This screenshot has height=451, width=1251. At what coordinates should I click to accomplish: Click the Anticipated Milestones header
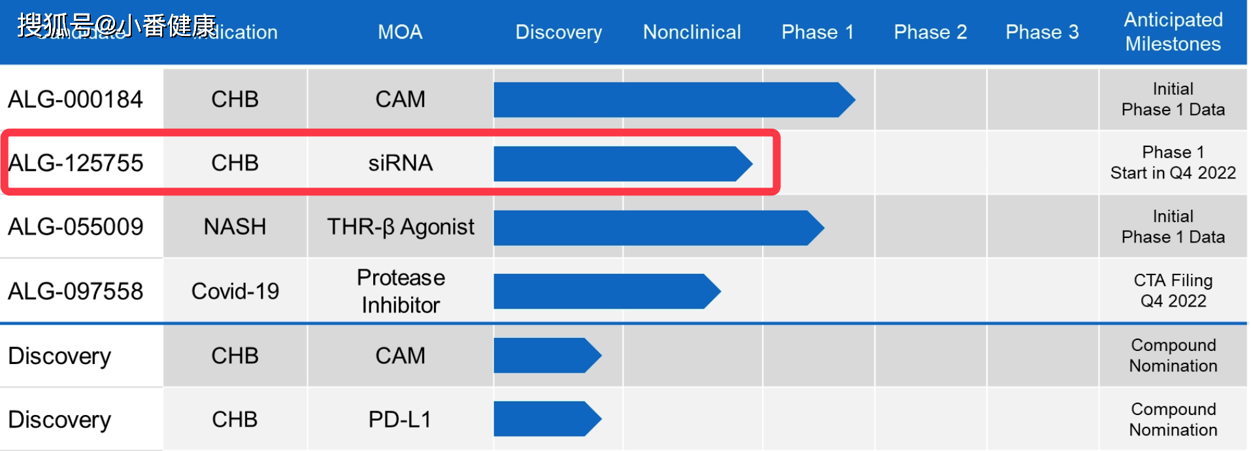click(1173, 32)
